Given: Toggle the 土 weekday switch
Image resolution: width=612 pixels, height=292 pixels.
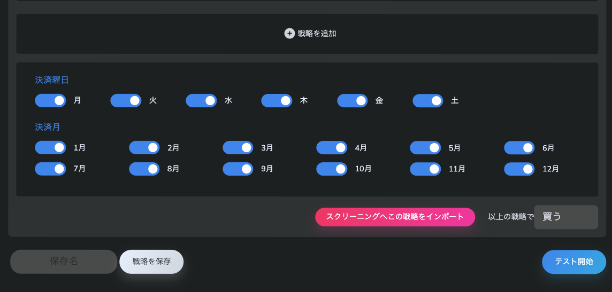Looking at the screenshot, I should [x=428, y=100].
